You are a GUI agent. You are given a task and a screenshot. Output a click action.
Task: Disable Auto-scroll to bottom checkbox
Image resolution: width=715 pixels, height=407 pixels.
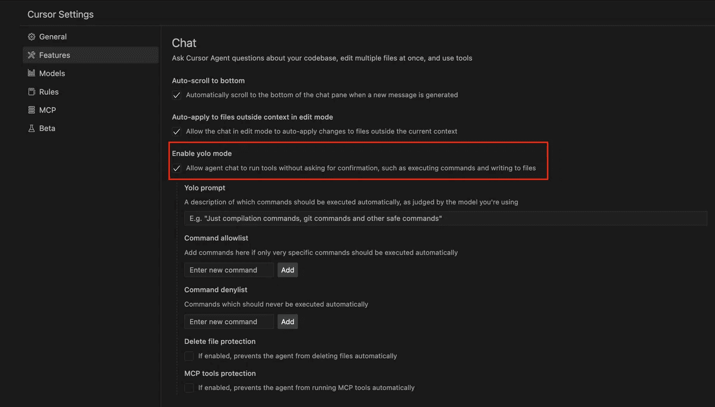[176, 95]
